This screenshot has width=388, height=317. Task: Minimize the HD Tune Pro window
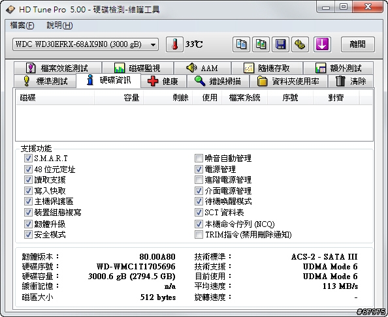pyautogui.click(x=326, y=7)
